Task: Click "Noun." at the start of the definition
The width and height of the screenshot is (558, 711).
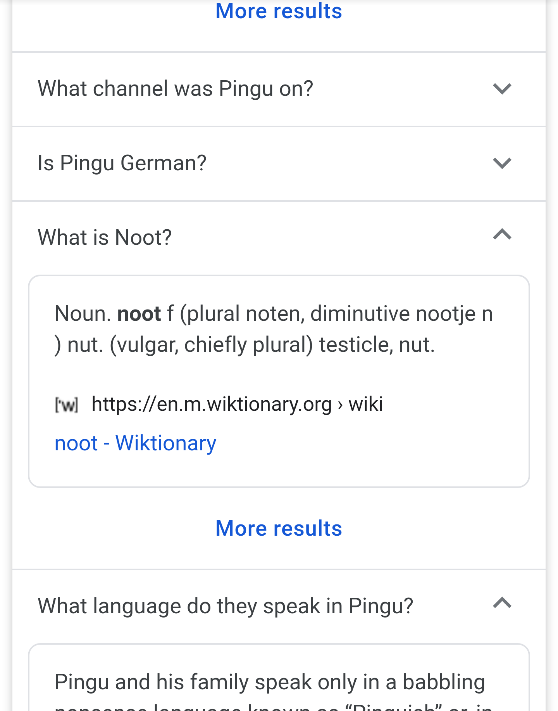Action: coord(83,313)
